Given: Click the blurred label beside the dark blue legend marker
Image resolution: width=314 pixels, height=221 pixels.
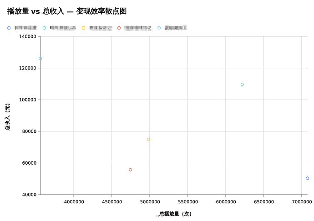Looking at the screenshot, I should point(25,28).
